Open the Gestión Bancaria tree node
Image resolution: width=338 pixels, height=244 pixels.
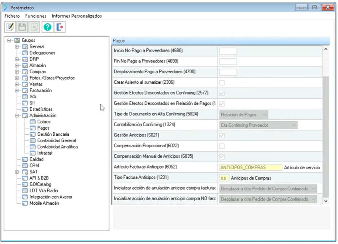click(x=53, y=134)
